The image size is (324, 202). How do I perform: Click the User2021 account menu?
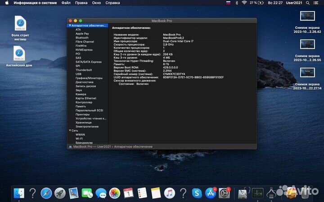pyautogui.click(x=294, y=3)
